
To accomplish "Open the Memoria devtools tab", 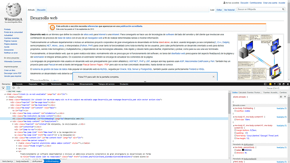I will click(70, 84).
